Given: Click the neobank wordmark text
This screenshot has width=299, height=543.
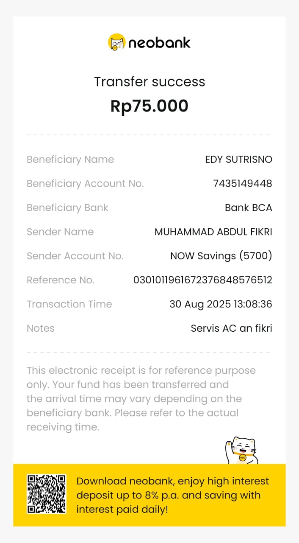Looking at the screenshot, I should [x=159, y=43].
